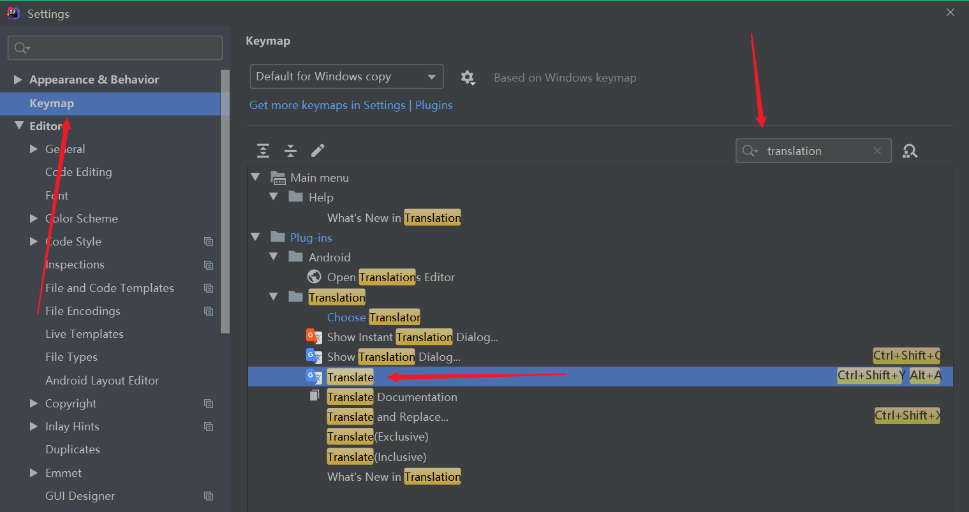Viewport: 969px width, 512px height.
Task: Clear the translation search text with X
Action: (x=877, y=151)
